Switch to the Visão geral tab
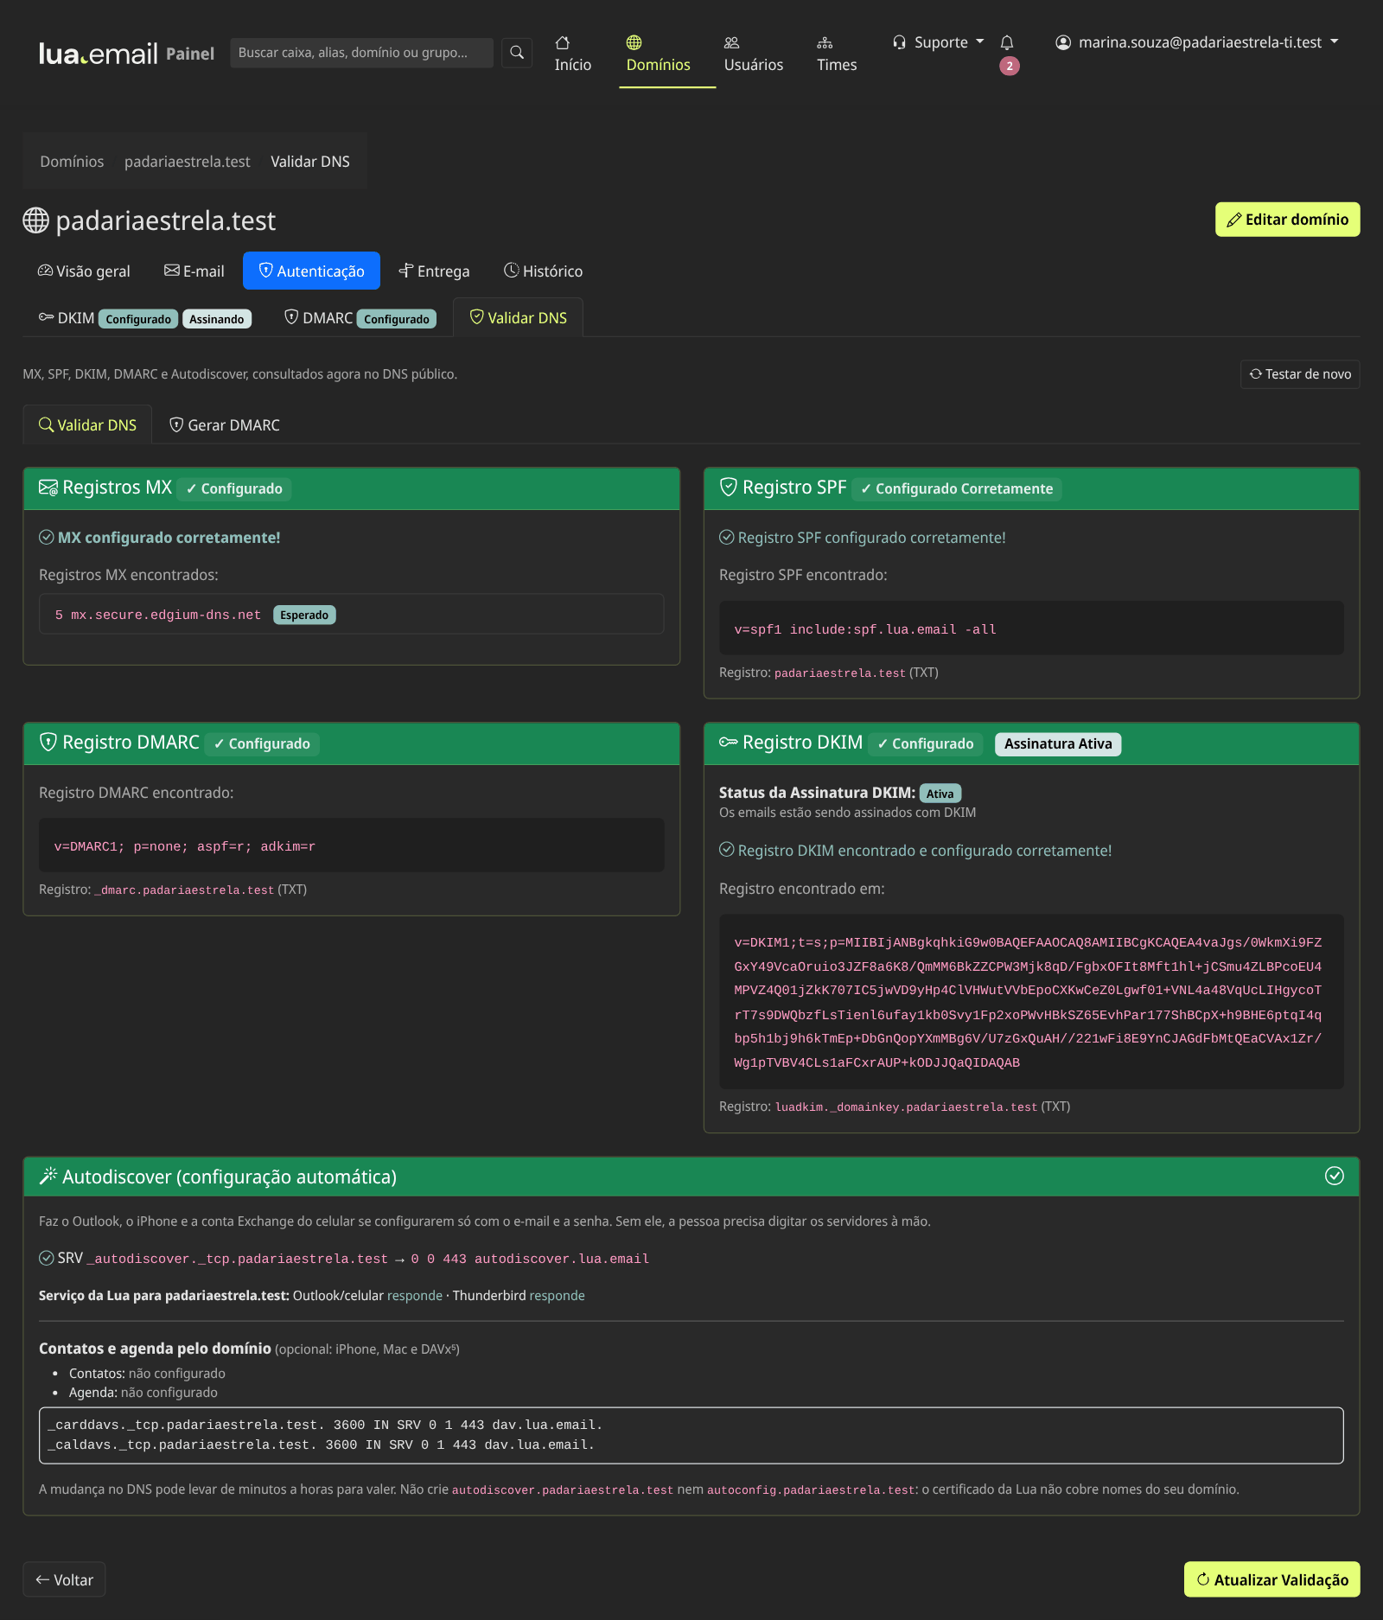Image resolution: width=1383 pixels, height=1620 pixels. click(x=84, y=271)
